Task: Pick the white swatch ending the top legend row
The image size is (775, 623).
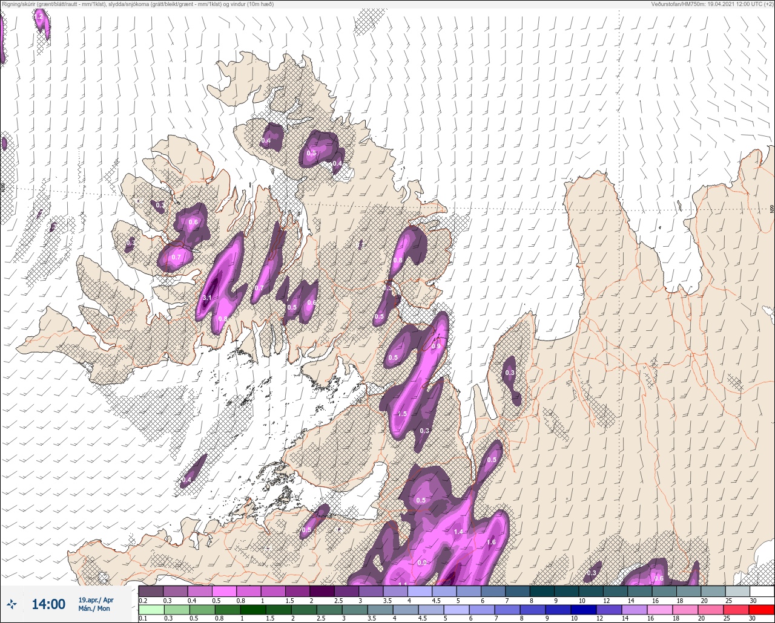Action: click(x=762, y=591)
